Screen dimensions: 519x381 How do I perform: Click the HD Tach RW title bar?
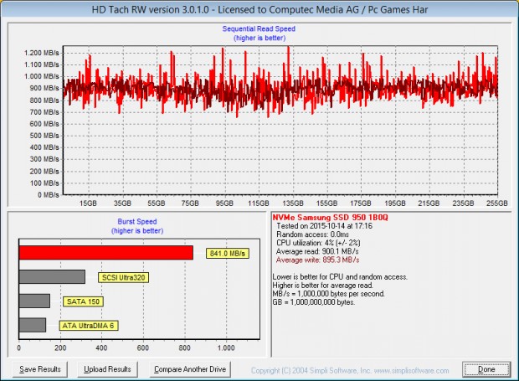[259, 9]
